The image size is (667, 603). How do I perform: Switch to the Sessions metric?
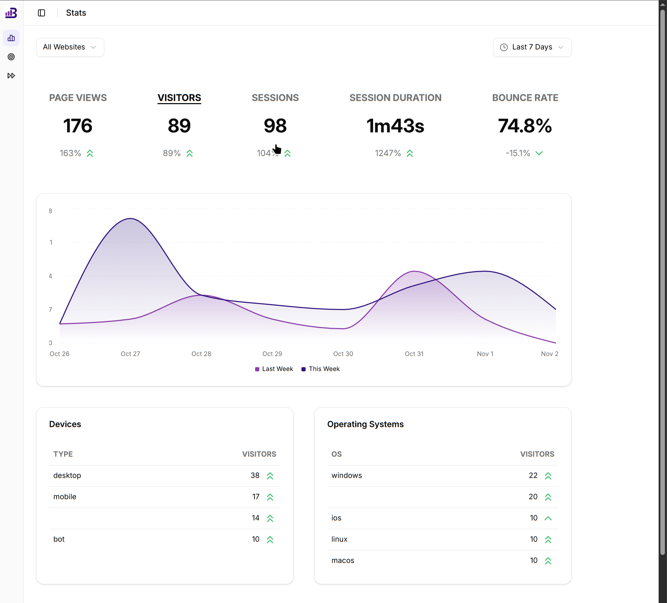pyautogui.click(x=275, y=98)
